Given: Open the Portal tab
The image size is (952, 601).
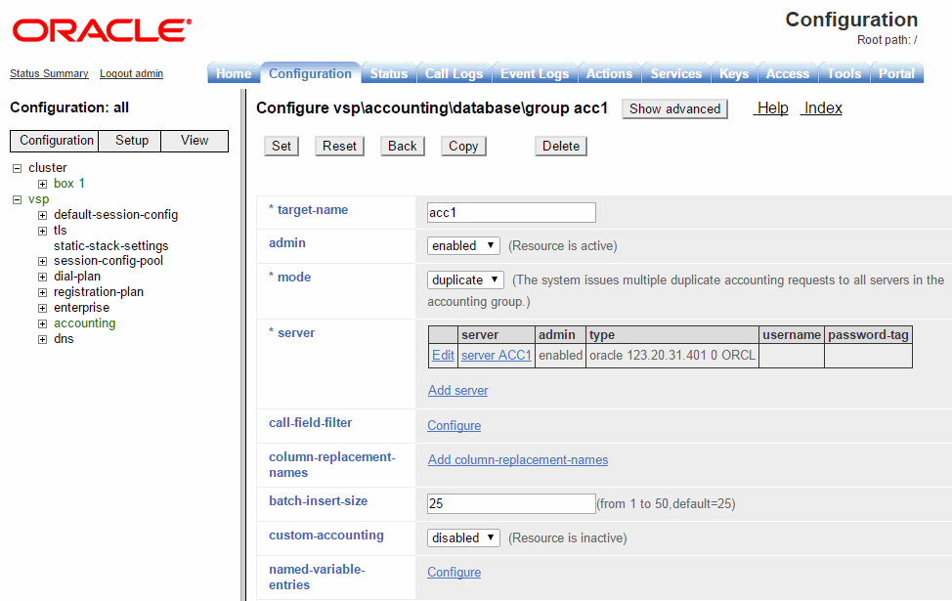Looking at the screenshot, I should click(x=896, y=73).
